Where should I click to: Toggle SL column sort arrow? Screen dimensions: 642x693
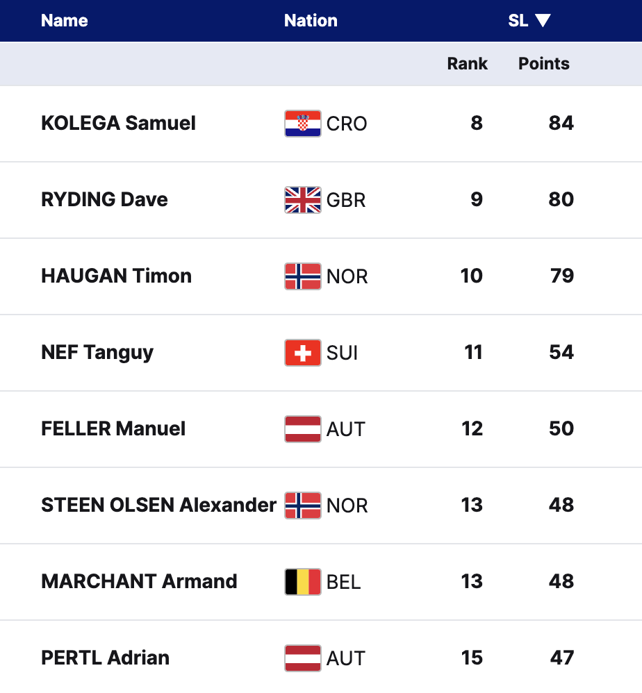click(543, 21)
